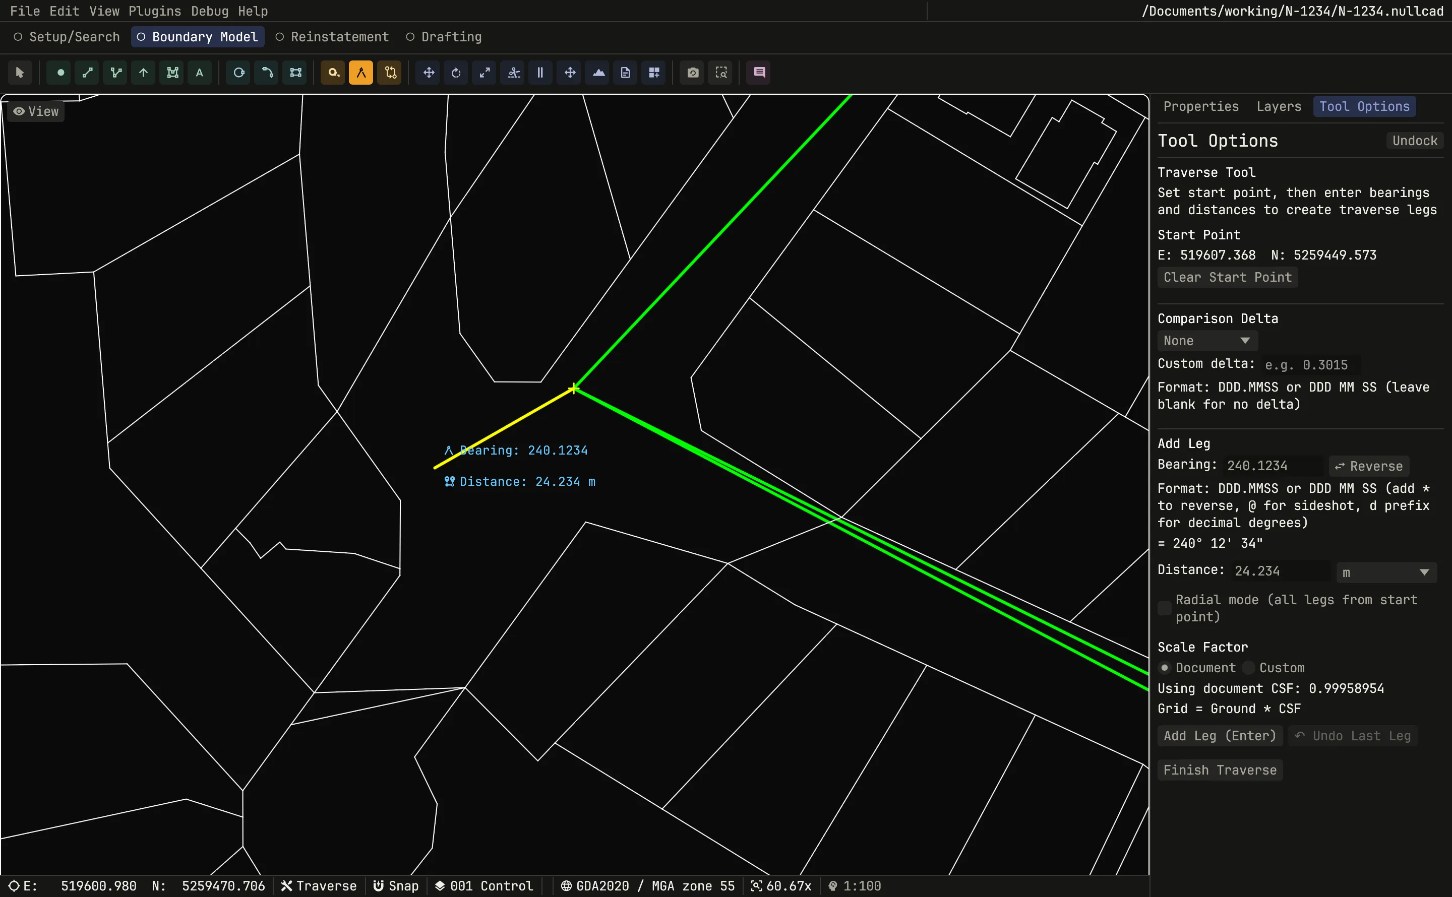The image size is (1452, 897).
Task: Switch to Setup/Search workflow mode
Action: coord(67,37)
